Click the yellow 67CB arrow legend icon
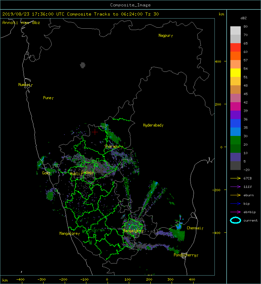The image size is (261, 284). pos(235,178)
